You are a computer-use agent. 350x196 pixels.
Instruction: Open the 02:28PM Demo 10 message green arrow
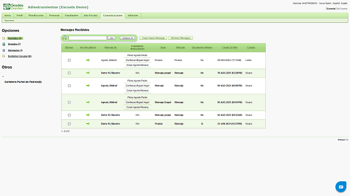tap(88, 73)
